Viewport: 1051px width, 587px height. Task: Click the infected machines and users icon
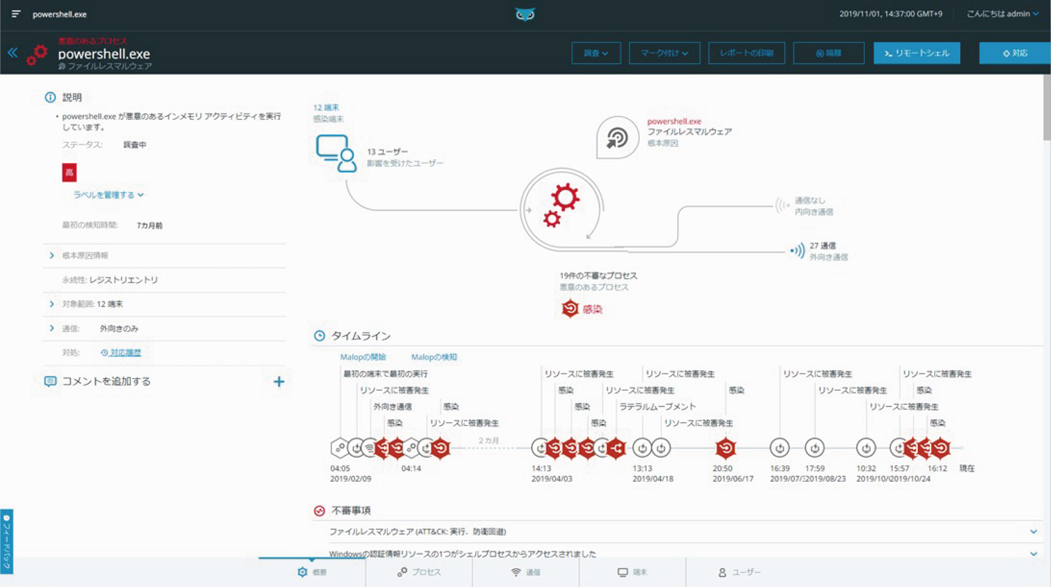(336, 154)
